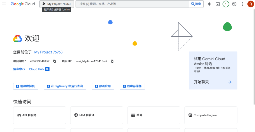Copy the project number 485923840152
The height and width of the screenshot is (132, 255).
54,61
